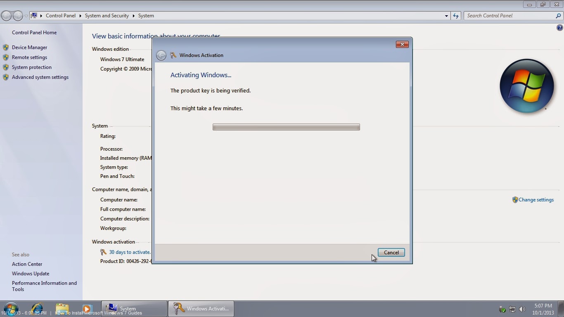The height and width of the screenshot is (317, 564).
Task: Open the Windows Start button
Action: [10, 309]
